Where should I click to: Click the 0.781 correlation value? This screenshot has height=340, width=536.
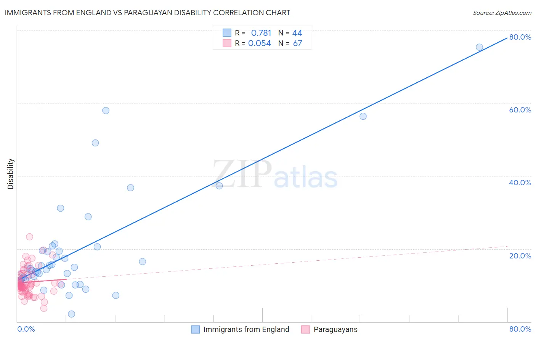261,33
